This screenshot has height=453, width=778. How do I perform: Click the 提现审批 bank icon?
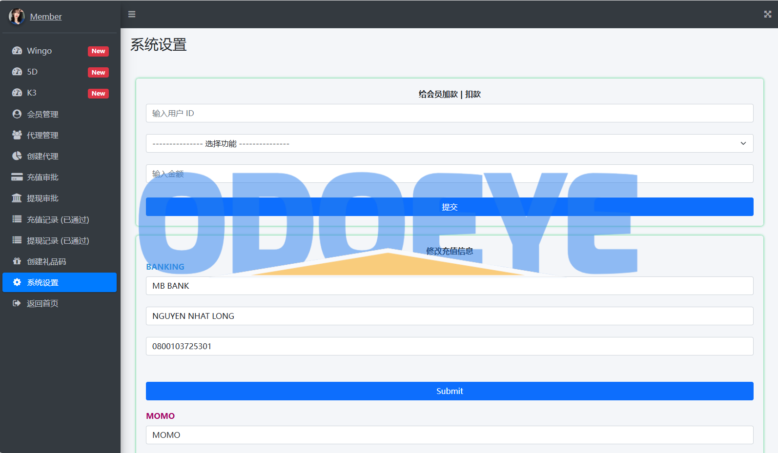[x=17, y=198]
